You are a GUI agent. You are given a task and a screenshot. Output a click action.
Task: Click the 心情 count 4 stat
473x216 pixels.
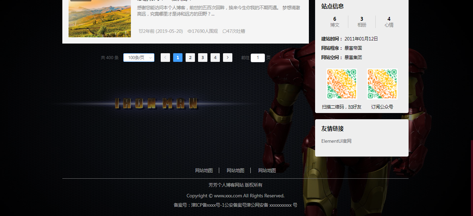pyautogui.click(x=389, y=22)
